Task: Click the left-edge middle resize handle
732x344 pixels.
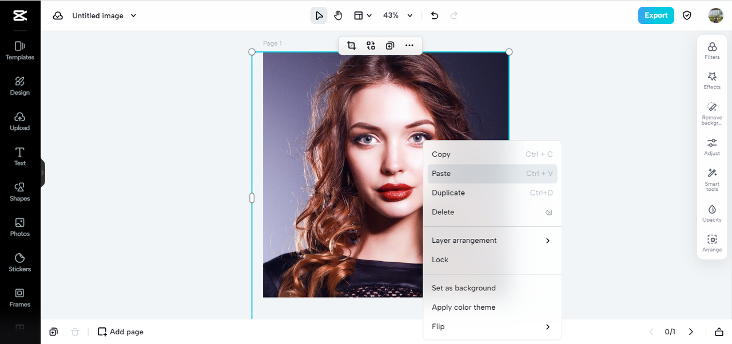Action: point(252,198)
